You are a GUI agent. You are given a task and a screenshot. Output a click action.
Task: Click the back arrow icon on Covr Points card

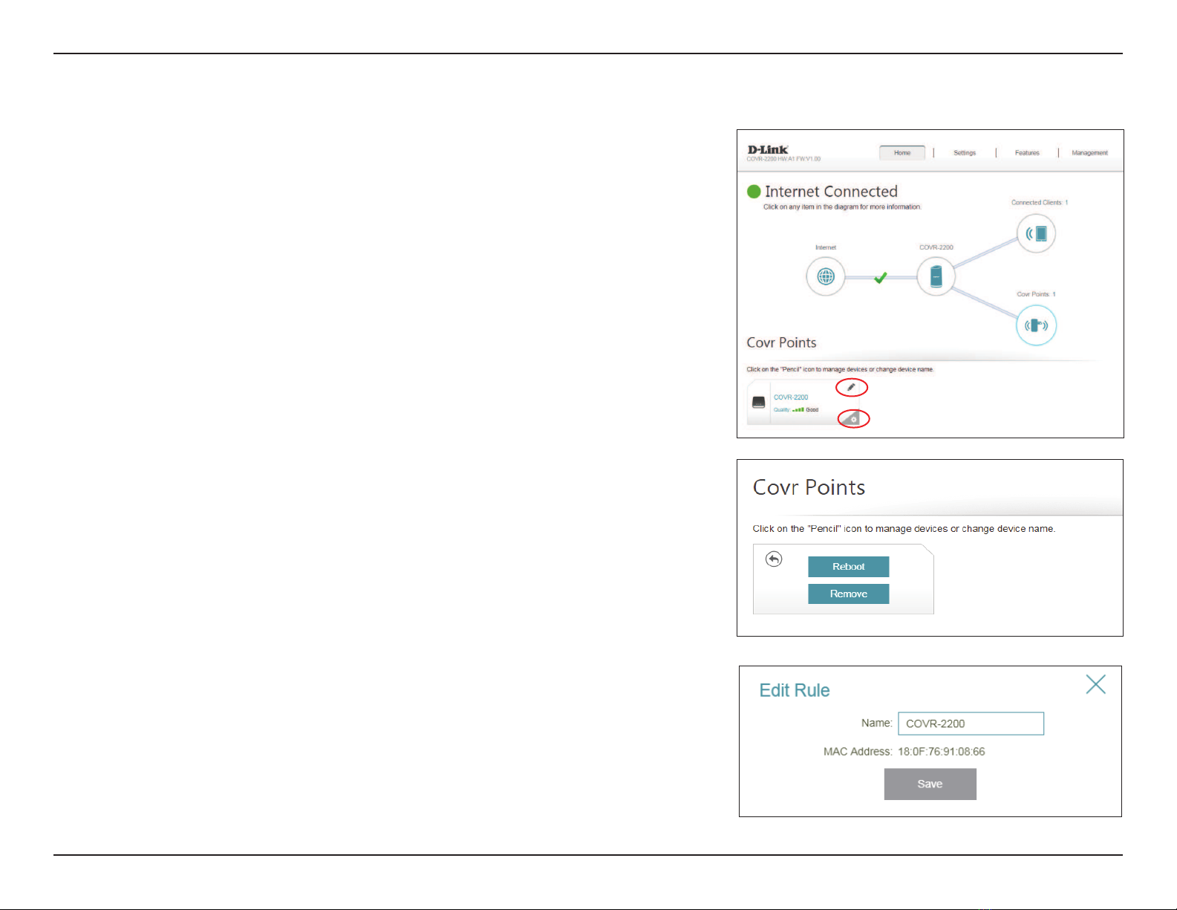(774, 559)
